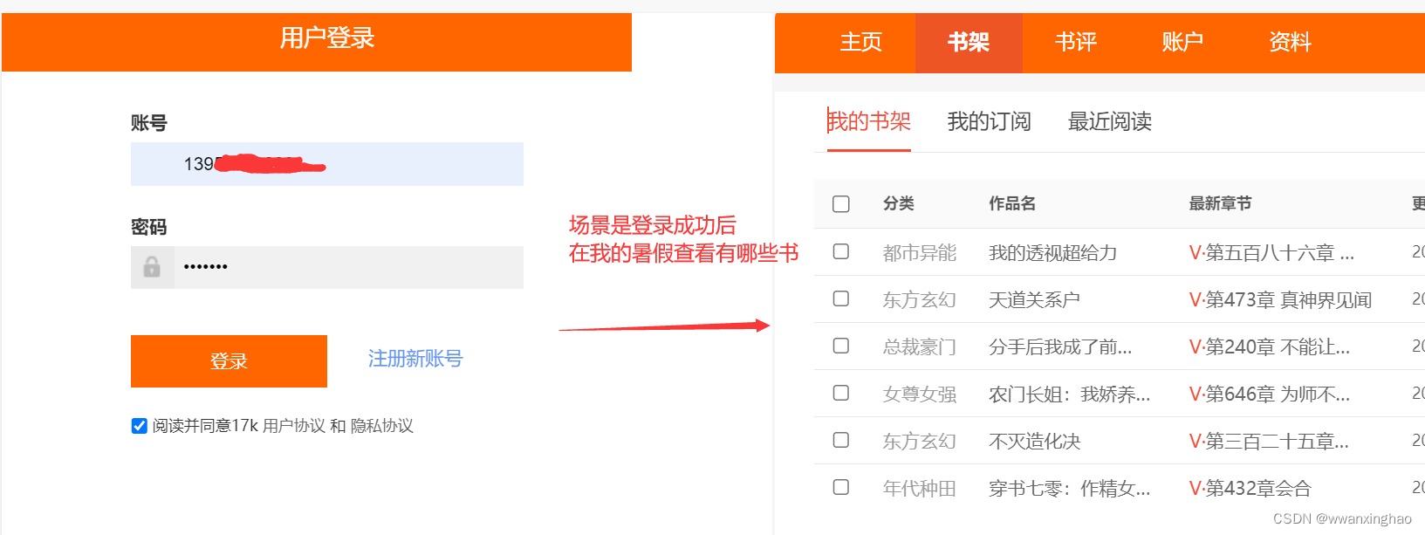Open the 资料 tab

(x=1290, y=42)
